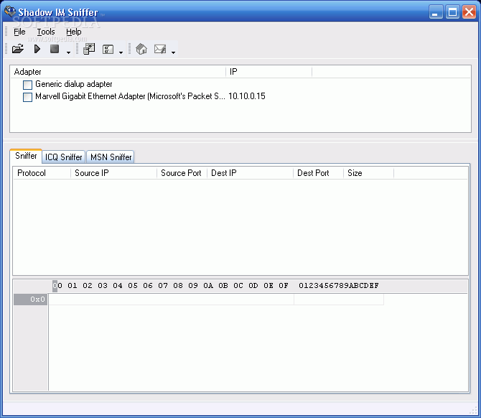This screenshot has height=418, width=481.
Task: Expand dropdown arrow after options icon
Action: [x=121, y=52]
